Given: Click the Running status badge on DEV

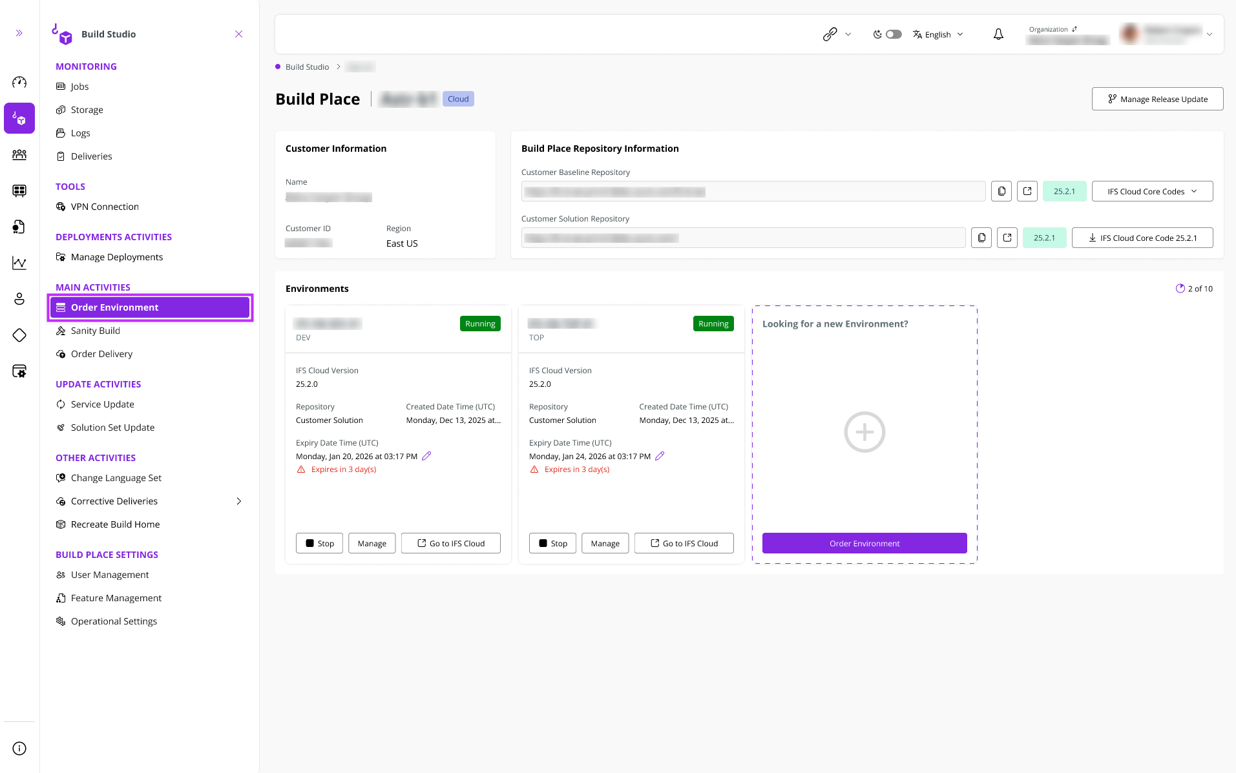Looking at the screenshot, I should pyautogui.click(x=480, y=324).
